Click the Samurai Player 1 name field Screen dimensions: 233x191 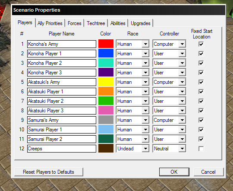(62, 130)
